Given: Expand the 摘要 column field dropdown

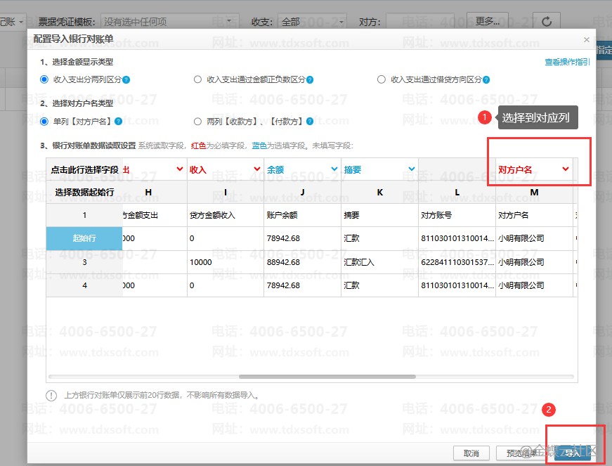Looking at the screenshot, I should point(411,169).
